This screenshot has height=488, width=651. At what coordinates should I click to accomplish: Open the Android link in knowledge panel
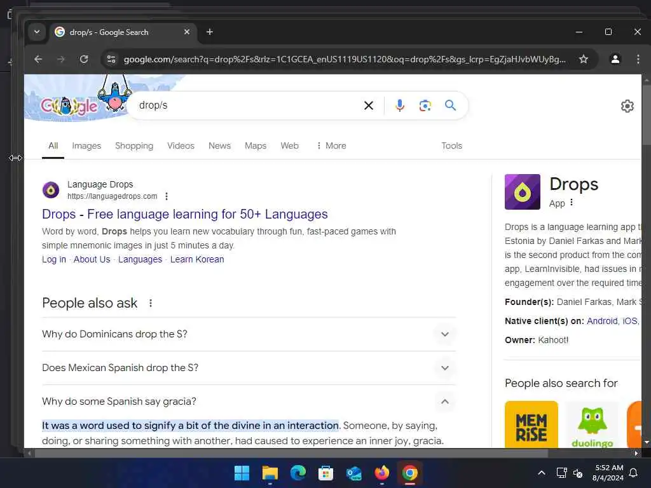pos(602,321)
